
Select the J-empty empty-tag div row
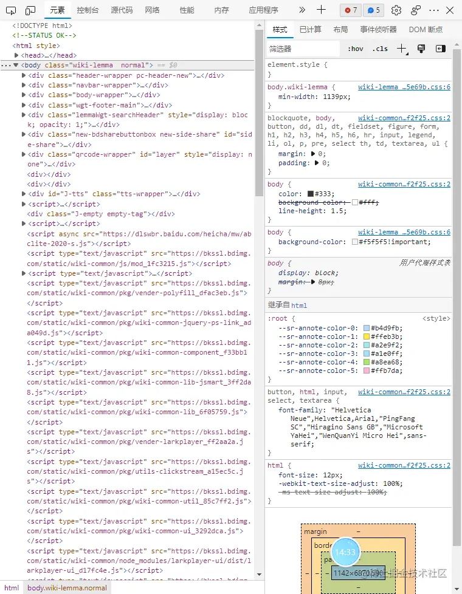[x=100, y=214]
